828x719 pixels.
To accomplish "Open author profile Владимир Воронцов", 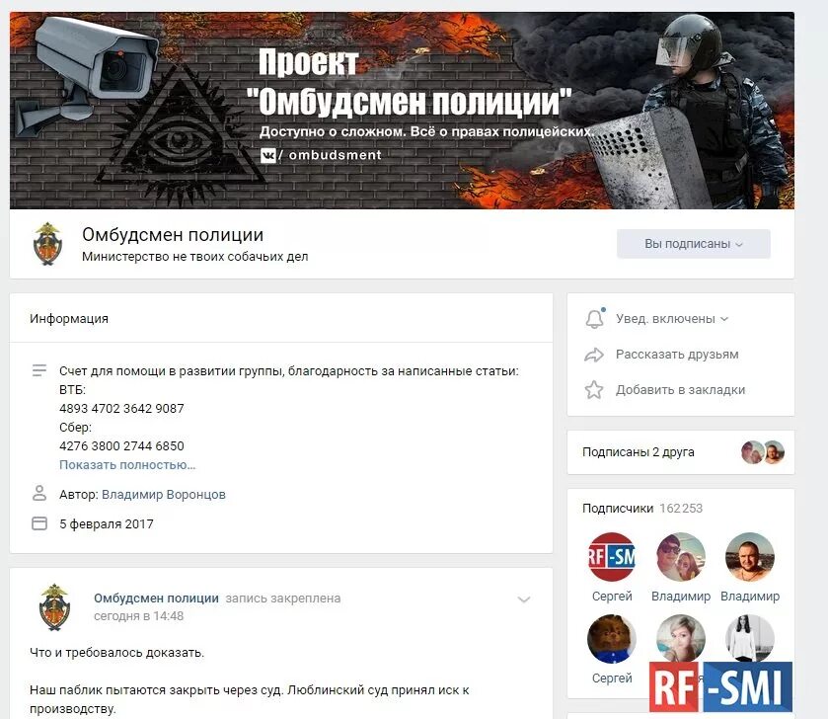I will tap(164, 495).
